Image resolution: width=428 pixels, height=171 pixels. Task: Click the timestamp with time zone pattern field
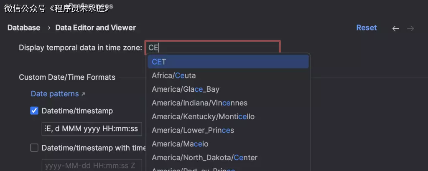point(92,165)
